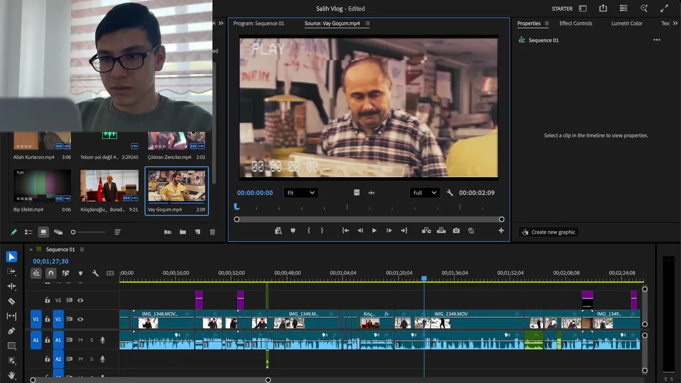This screenshot has width=681, height=383.
Task: Hide the V2 track with eye icon
Action: click(80, 301)
